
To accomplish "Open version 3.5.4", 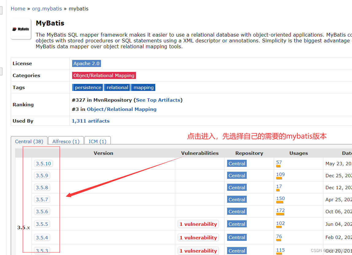I will point(42,237).
